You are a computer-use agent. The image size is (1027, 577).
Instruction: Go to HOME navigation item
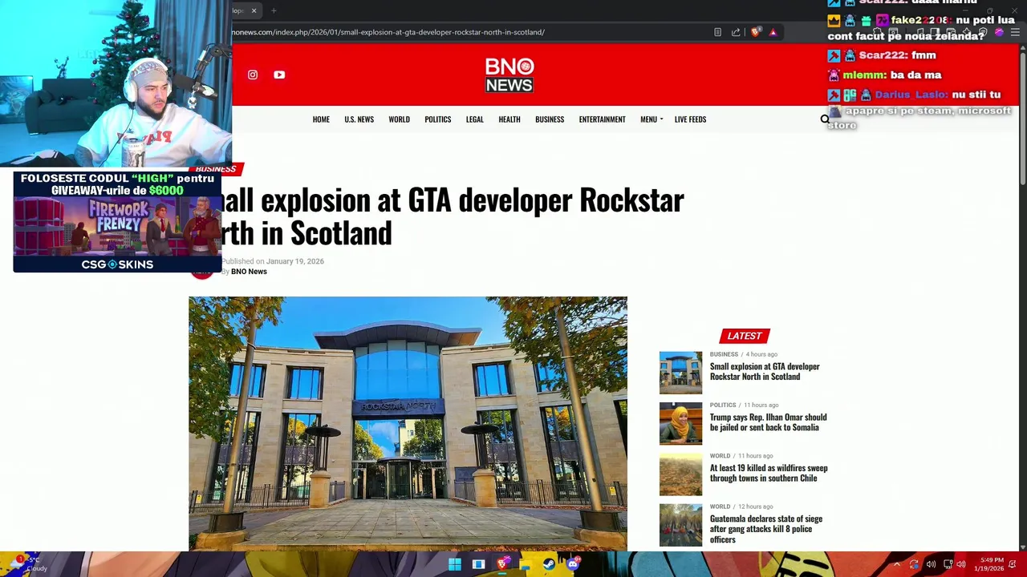click(321, 119)
